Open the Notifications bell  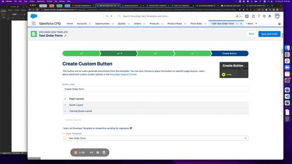[x=270, y=16]
